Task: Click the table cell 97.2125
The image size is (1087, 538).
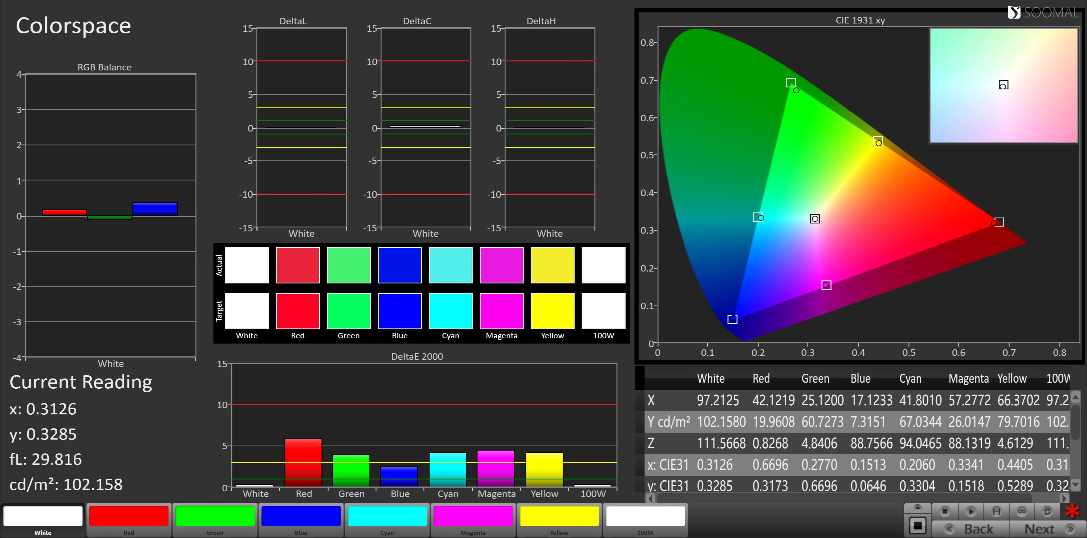Action: [x=718, y=400]
